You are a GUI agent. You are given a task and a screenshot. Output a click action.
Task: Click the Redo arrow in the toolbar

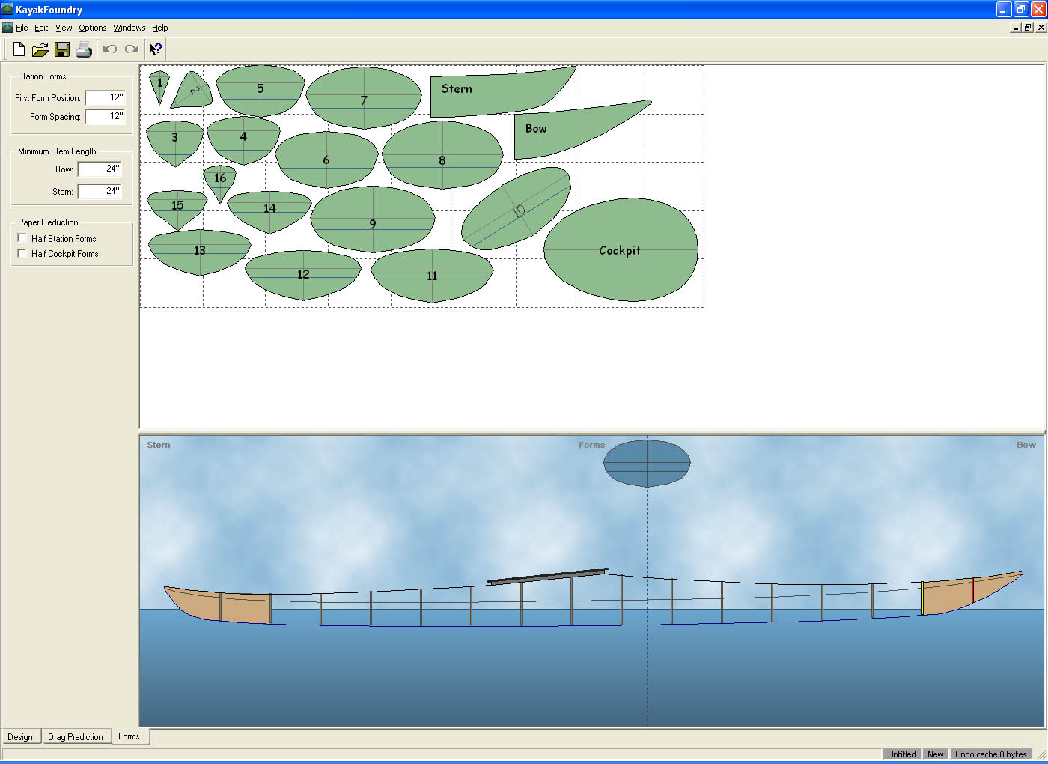132,49
